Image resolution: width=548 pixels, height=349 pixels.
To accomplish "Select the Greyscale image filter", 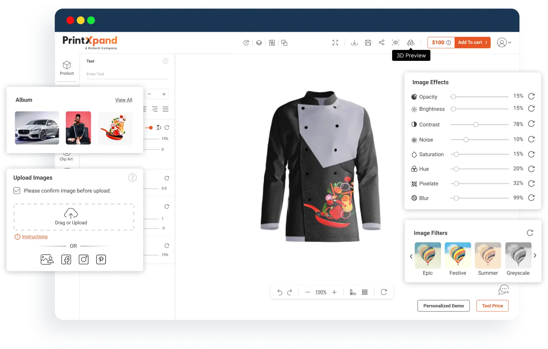I will pos(518,256).
